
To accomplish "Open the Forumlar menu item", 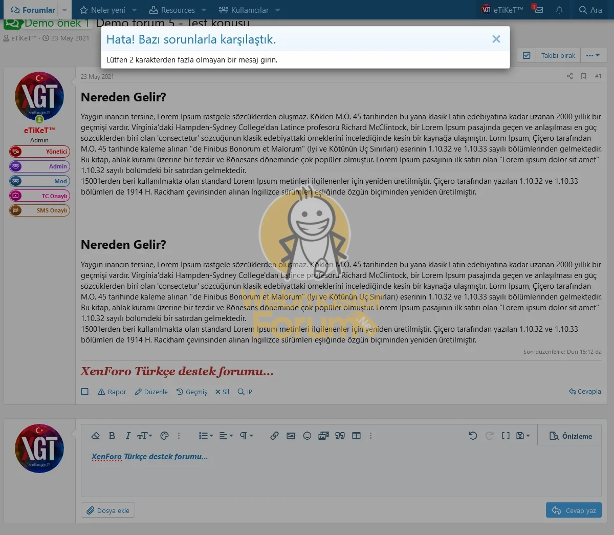I will coord(33,10).
